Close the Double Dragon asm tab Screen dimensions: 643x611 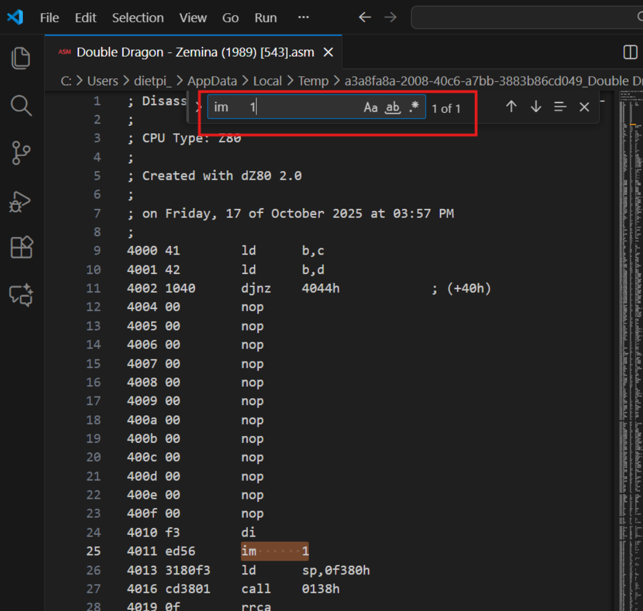[328, 52]
